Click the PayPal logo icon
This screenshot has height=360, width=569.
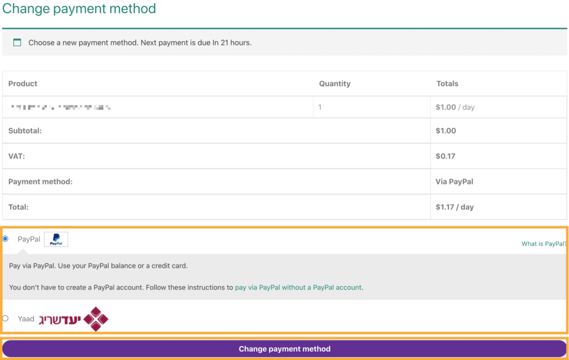click(x=56, y=239)
